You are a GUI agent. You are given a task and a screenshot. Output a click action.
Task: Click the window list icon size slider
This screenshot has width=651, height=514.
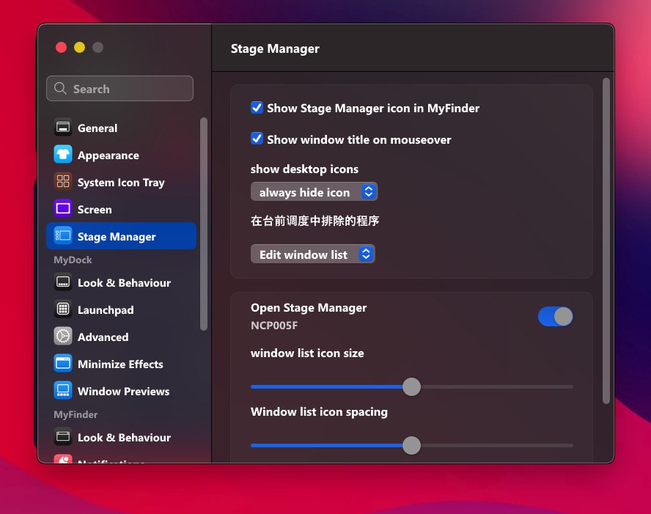point(412,386)
